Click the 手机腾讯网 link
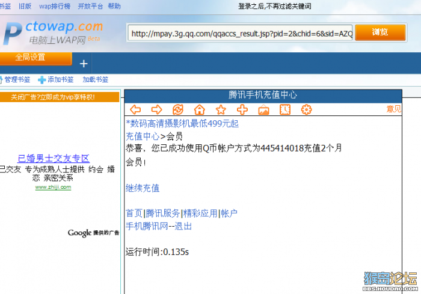The image size is (421, 294). click(x=147, y=226)
